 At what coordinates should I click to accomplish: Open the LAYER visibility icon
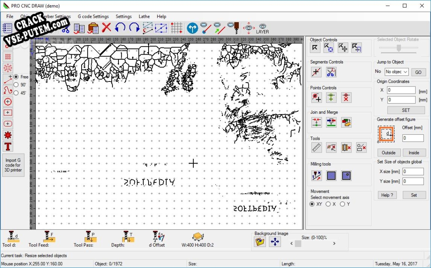tap(262, 28)
